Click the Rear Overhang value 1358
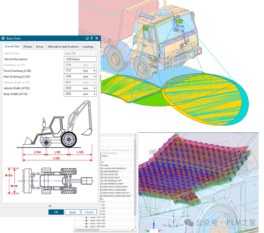264x233 pixels. click(x=68, y=76)
